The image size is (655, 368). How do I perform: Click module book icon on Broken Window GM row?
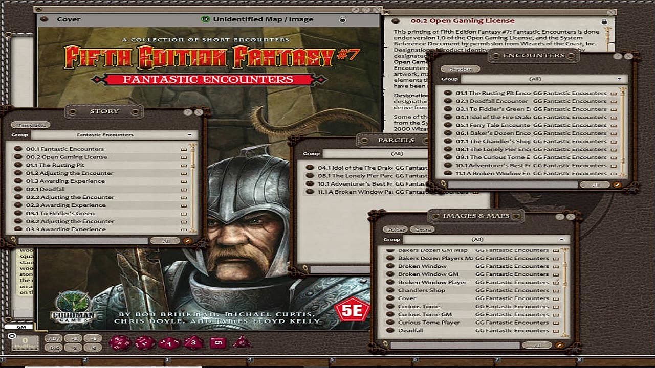tap(556, 274)
